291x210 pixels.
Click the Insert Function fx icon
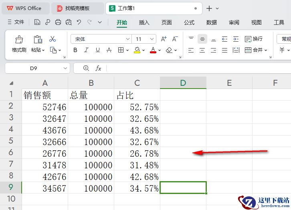(x=98, y=68)
